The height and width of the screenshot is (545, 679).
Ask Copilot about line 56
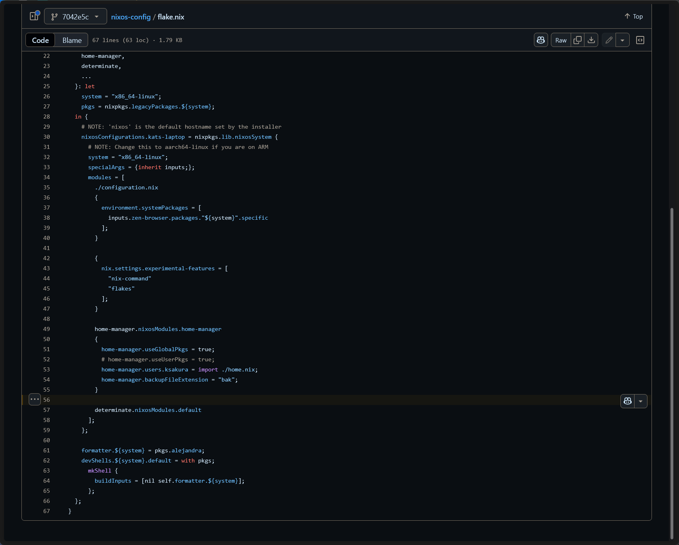(628, 401)
